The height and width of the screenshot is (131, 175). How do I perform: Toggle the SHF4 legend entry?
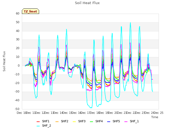click(x=96, y=121)
